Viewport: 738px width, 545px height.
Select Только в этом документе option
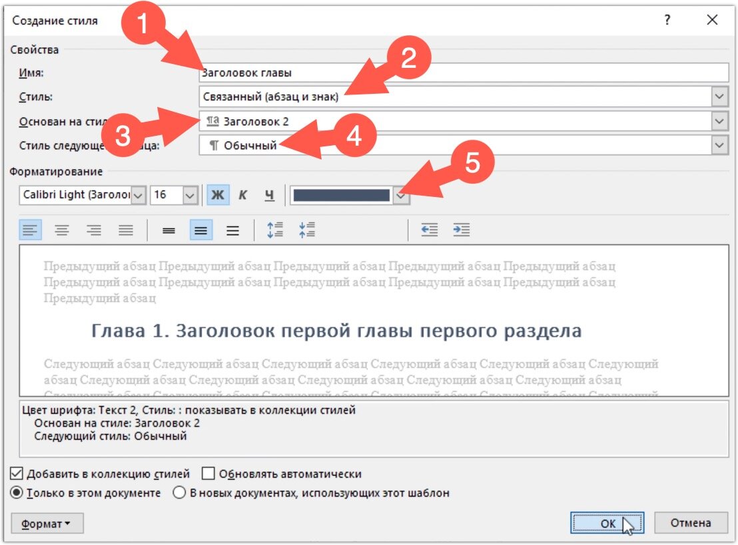coord(17,493)
